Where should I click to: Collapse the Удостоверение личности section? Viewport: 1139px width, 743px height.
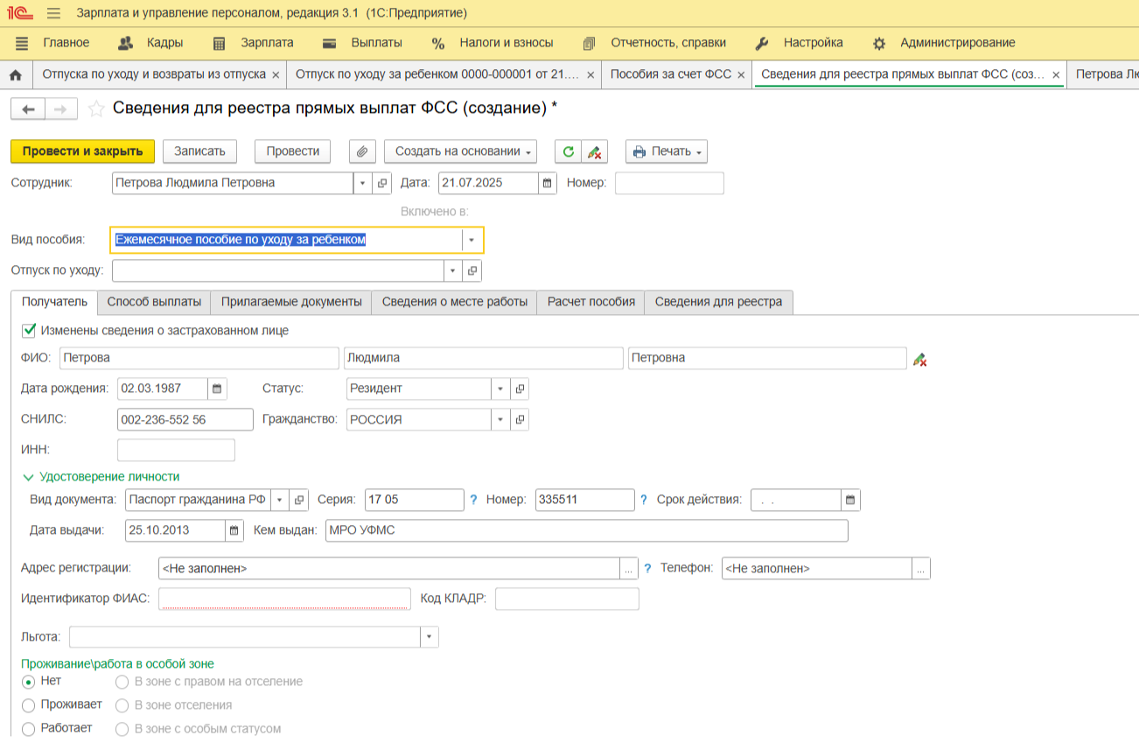click(26, 477)
